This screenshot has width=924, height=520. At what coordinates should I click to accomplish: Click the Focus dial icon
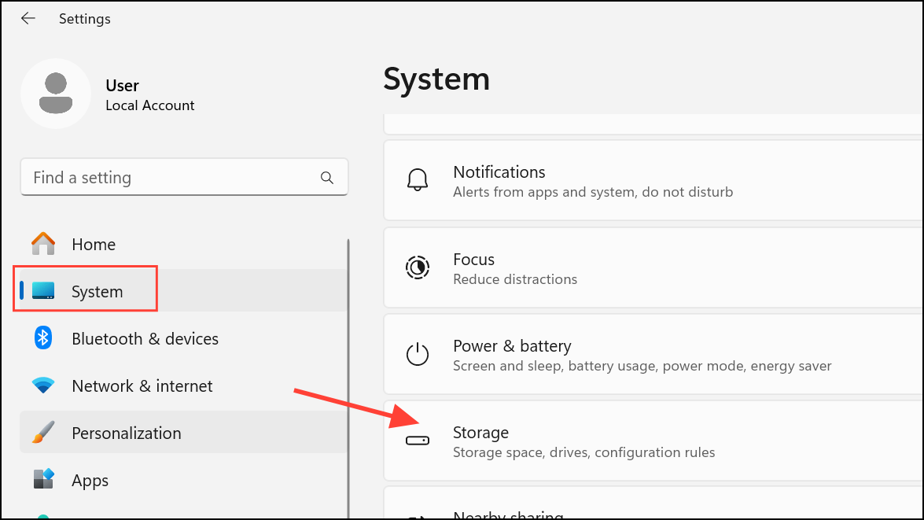(418, 267)
